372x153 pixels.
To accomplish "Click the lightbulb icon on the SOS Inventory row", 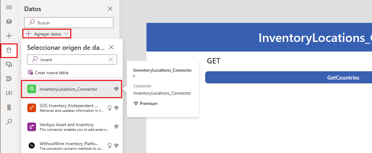I will (x=109, y=107).
